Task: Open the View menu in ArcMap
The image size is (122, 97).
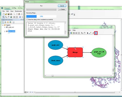Action: coord(12,11)
